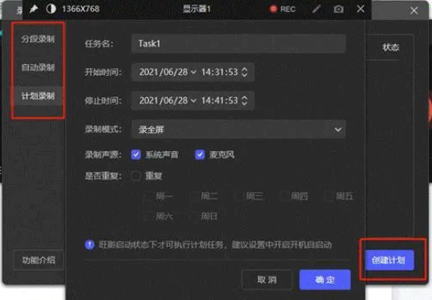Click the 创建计划 button
Screen dimensions: 432x300
[x=389, y=260]
